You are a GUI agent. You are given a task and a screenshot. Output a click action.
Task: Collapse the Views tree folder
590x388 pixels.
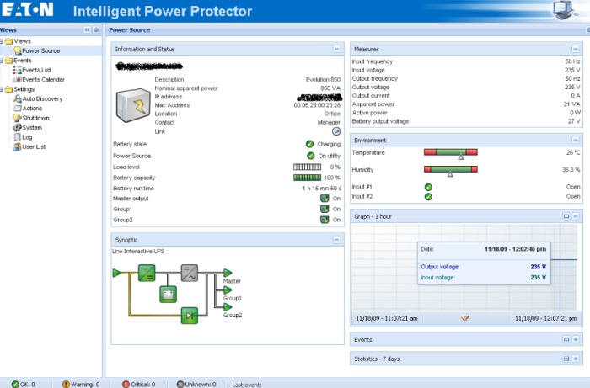click(2, 41)
